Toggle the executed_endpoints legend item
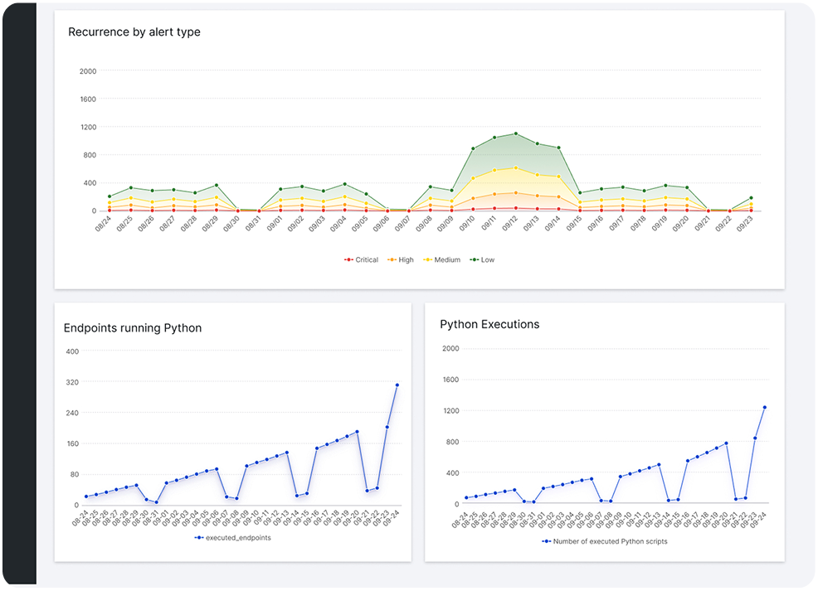Screen dimensions: 818x591 [x=232, y=537]
